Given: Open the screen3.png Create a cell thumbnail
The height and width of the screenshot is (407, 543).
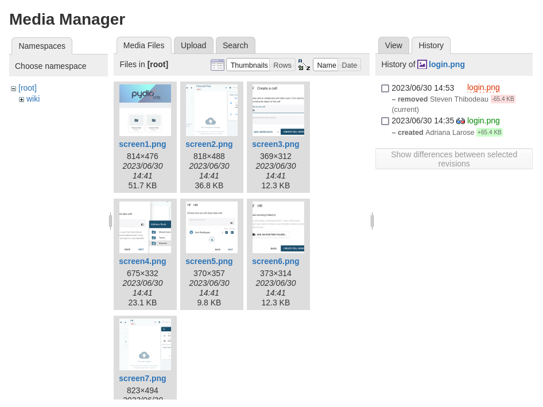Looking at the screenshot, I should pyautogui.click(x=278, y=110).
